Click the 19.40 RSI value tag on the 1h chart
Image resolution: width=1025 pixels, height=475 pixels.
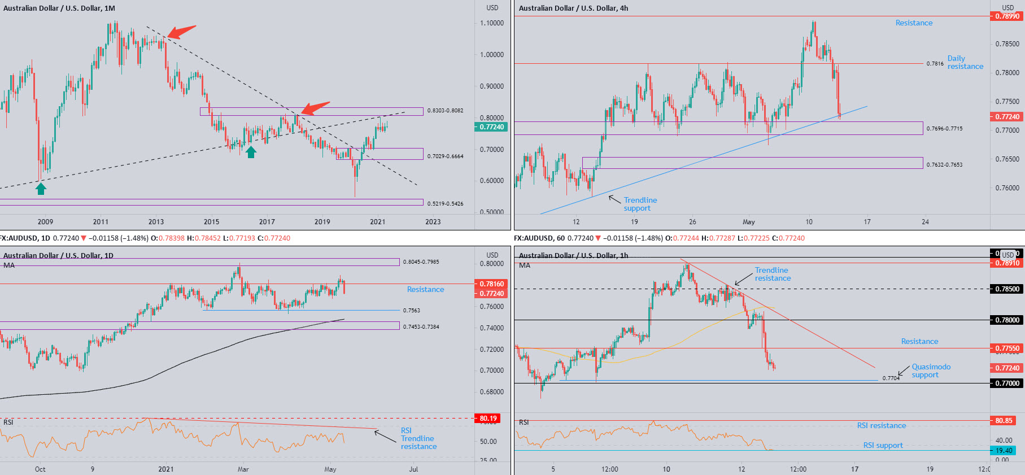pyautogui.click(x=1004, y=451)
